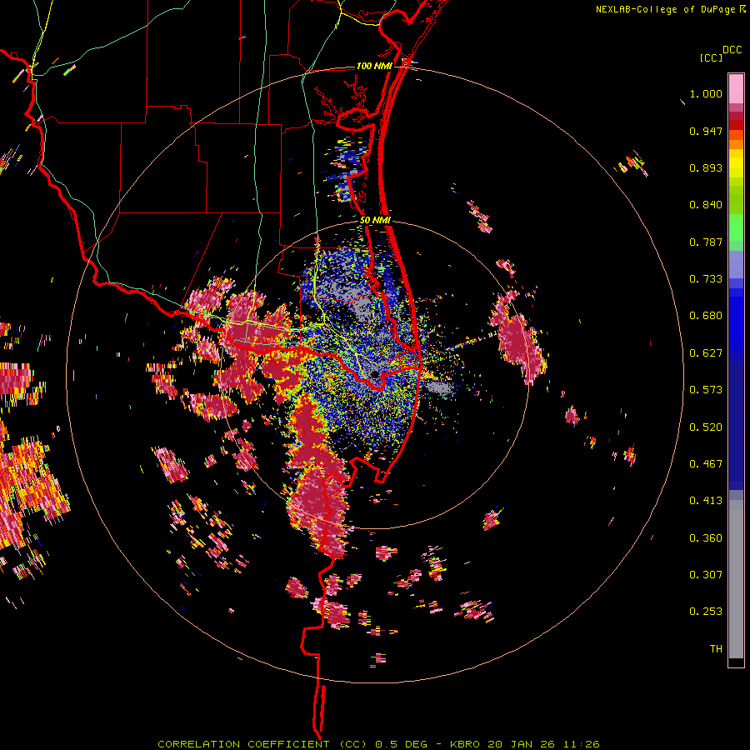Select the 1.000 scale value
The image size is (750, 750).
(x=706, y=93)
